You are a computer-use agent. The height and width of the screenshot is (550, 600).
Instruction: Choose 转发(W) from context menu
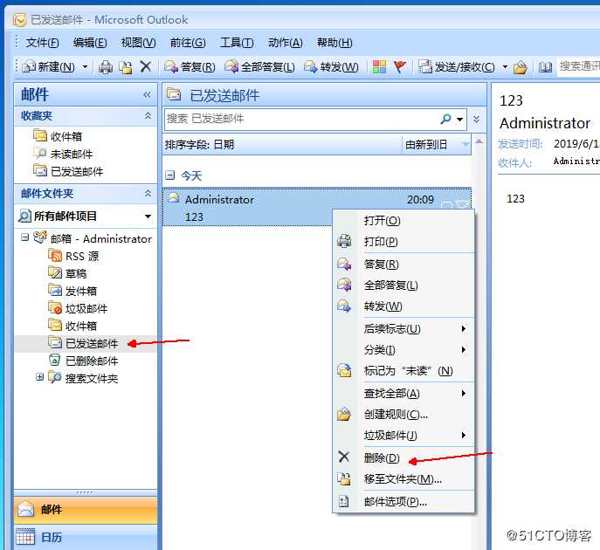(x=403, y=306)
